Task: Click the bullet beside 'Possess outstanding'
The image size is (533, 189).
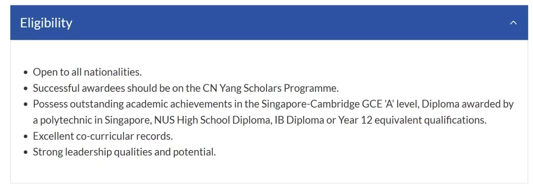Action: pyautogui.click(x=26, y=104)
